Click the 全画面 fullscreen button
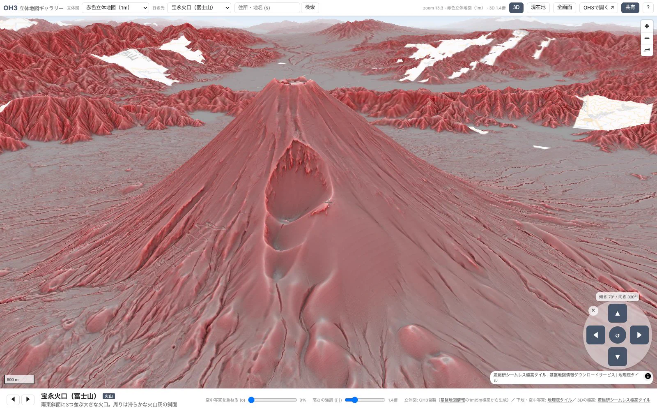Image resolution: width=657 pixels, height=411 pixels. click(565, 7)
